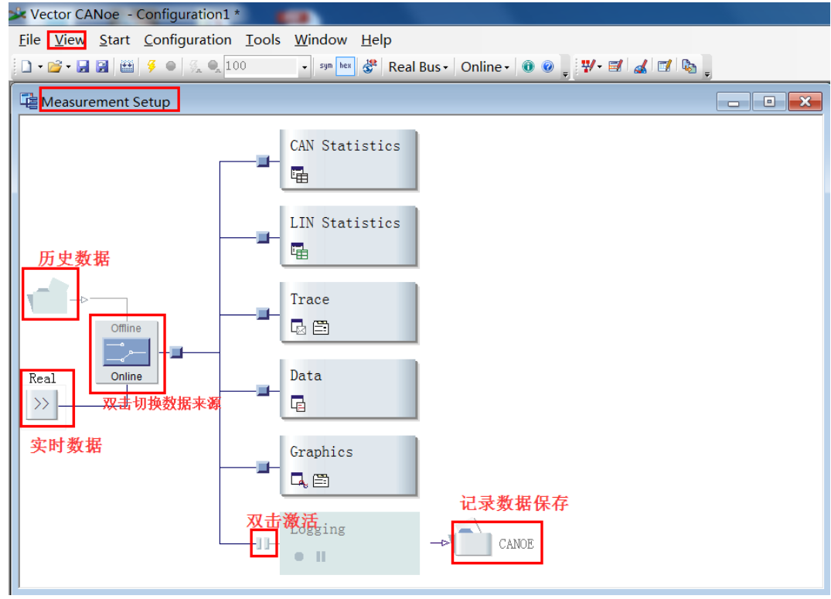Open the dropdown arrow of value 100 box

pyautogui.click(x=305, y=67)
